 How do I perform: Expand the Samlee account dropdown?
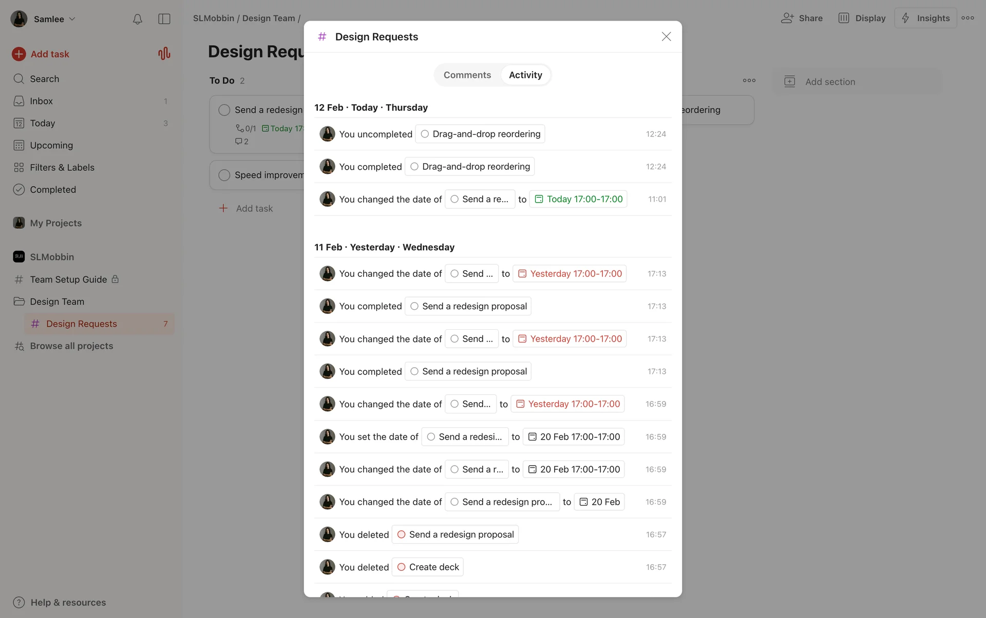[x=72, y=19]
